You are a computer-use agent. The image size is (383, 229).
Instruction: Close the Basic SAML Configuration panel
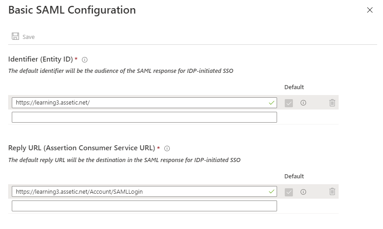coord(369,10)
